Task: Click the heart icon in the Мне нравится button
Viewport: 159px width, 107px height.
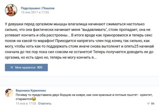Action: pyautogui.click(x=11, y=68)
